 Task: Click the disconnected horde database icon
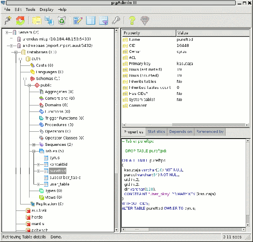[x=28, y=217]
